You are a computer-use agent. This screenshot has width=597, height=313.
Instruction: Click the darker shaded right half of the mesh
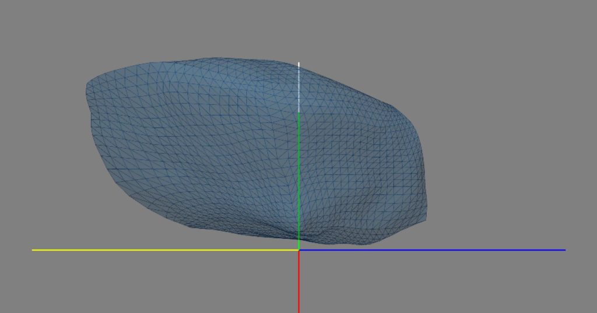pyautogui.click(x=361, y=169)
